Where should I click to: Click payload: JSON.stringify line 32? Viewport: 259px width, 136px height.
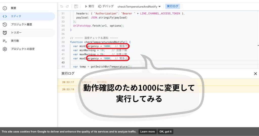[102, 17]
